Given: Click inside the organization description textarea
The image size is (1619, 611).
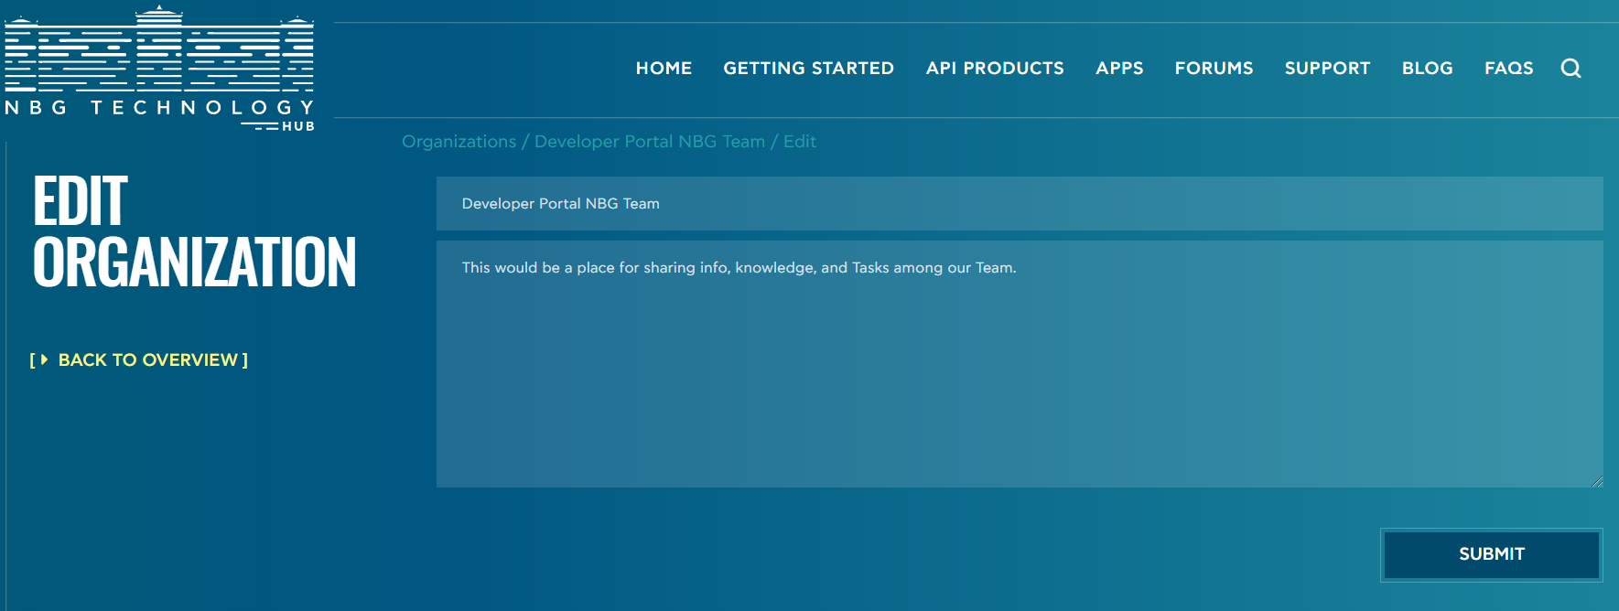Looking at the screenshot, I should 1019,366.
